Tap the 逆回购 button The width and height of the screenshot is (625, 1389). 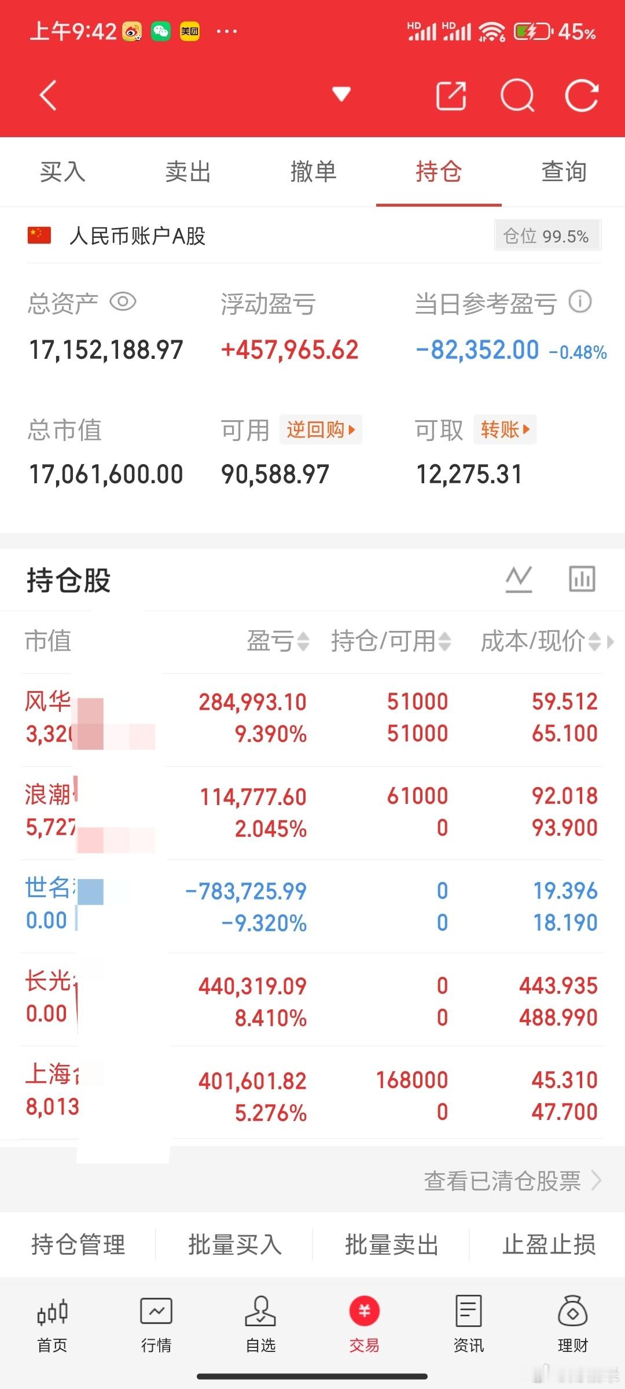click(321, 429)
